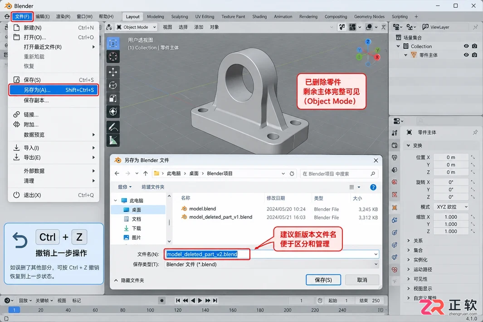This screenshot has height=322, width=483.
Task: Open help in the save dialog
Action: (373, 187)
